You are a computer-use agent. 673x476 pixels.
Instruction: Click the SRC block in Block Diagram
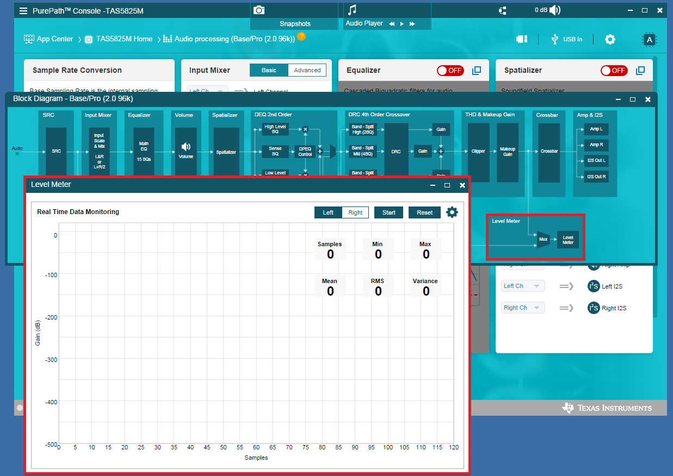pyautogui.click(x=56, y=152)
